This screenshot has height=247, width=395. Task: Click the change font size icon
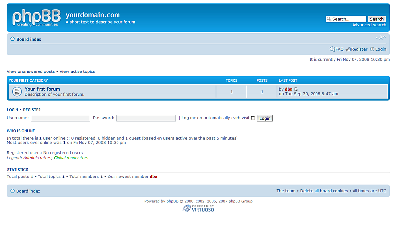380,38
